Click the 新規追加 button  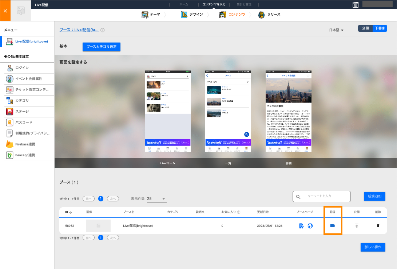point(374,196)
